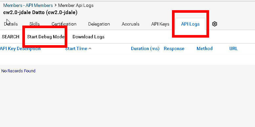Switch to the Details tab
255x127 pixels.
click(x=11, y=24)
